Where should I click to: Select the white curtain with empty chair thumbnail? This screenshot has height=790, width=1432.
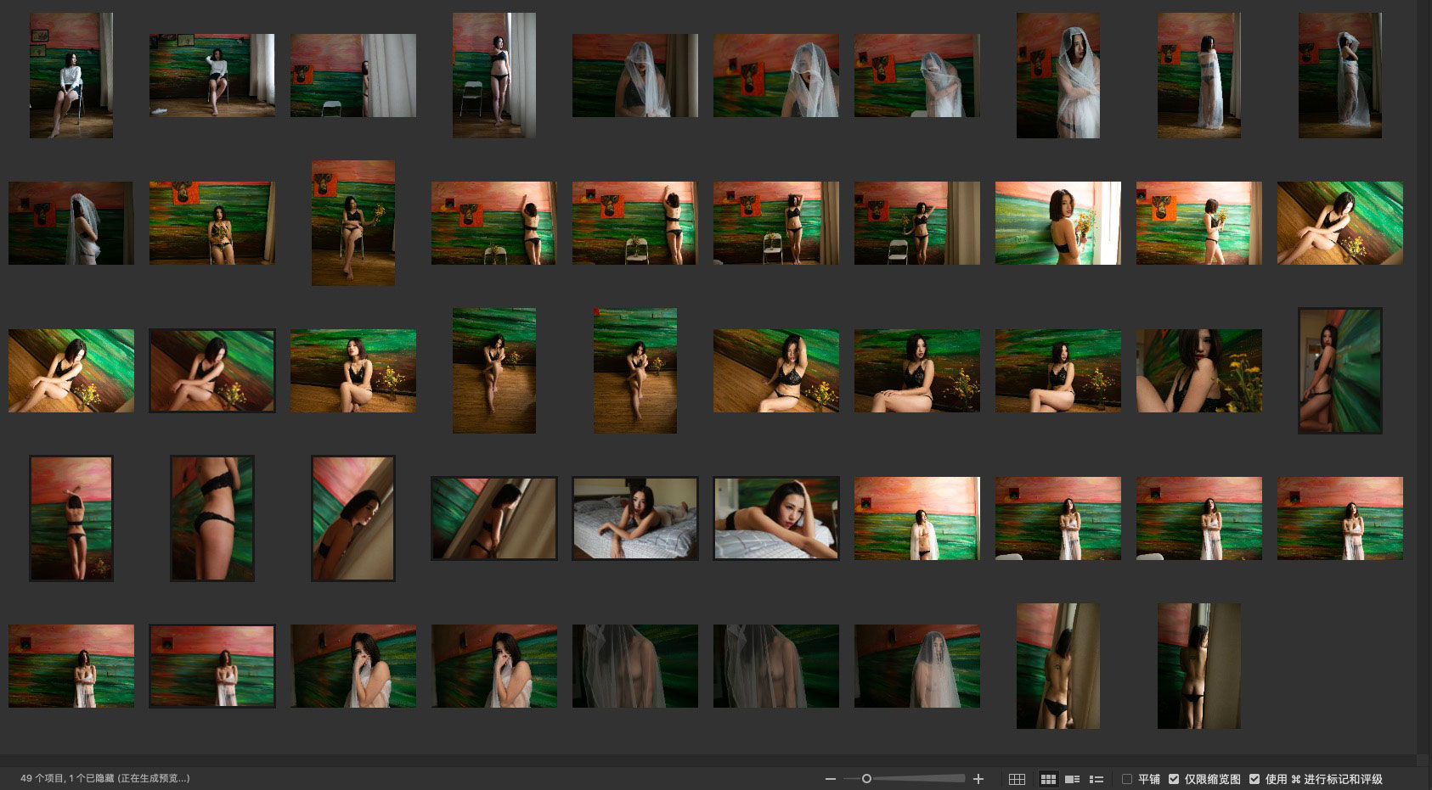(x=352, y=76)
